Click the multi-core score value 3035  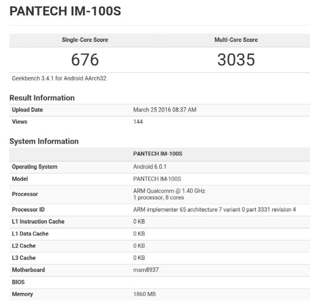236,60
